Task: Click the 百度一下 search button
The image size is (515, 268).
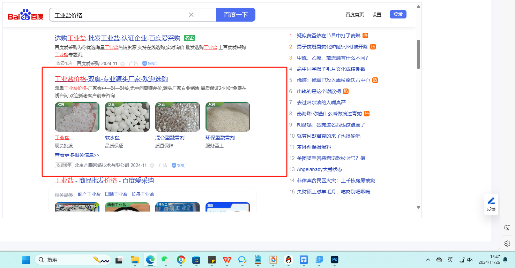Action: tap(236, 15)
